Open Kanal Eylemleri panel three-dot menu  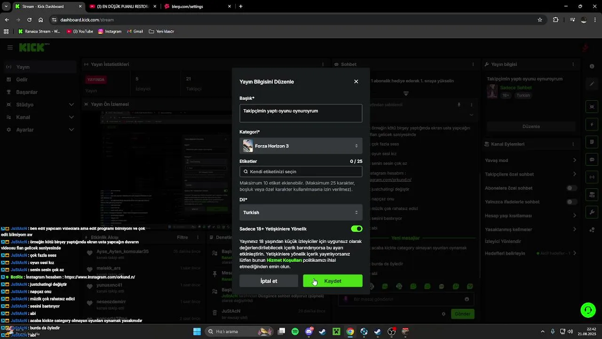(x=573, y=144)
